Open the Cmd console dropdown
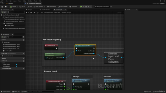 (24, 92)
